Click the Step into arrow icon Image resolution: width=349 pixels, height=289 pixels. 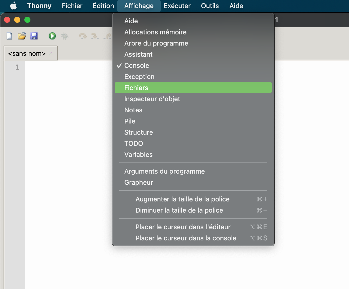click(95, 36)
